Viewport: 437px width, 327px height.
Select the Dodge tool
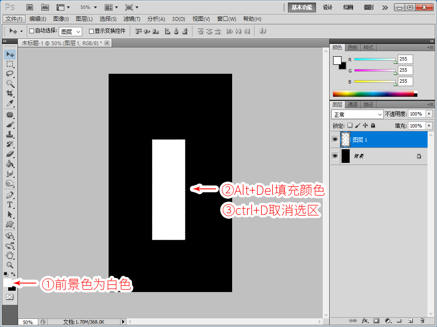[10, 183]
